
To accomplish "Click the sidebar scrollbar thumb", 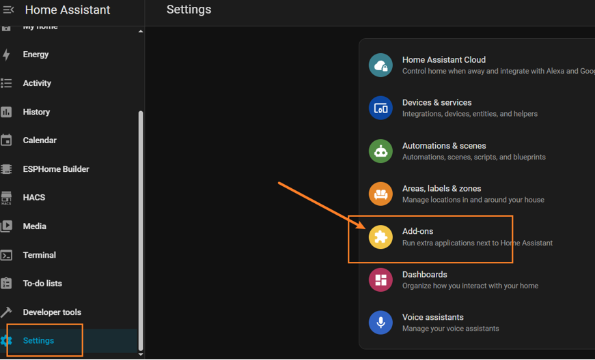I will tap(141, 231).
